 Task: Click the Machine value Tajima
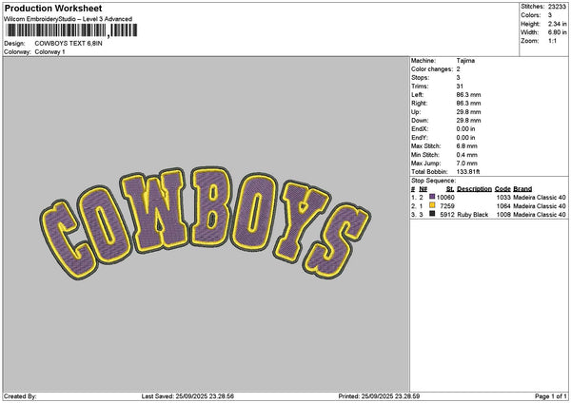465,61
